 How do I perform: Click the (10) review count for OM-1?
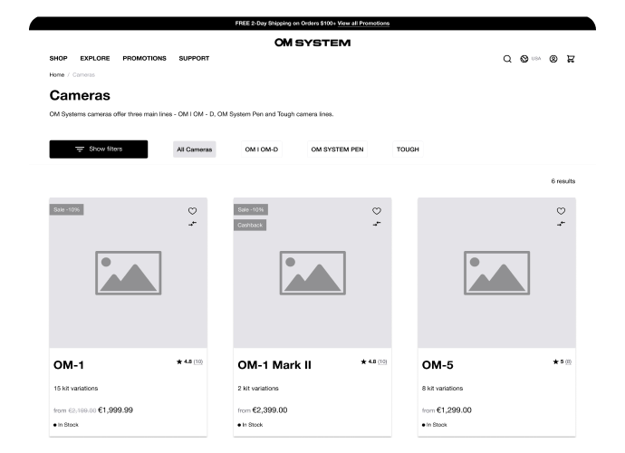tap(198, 361)
